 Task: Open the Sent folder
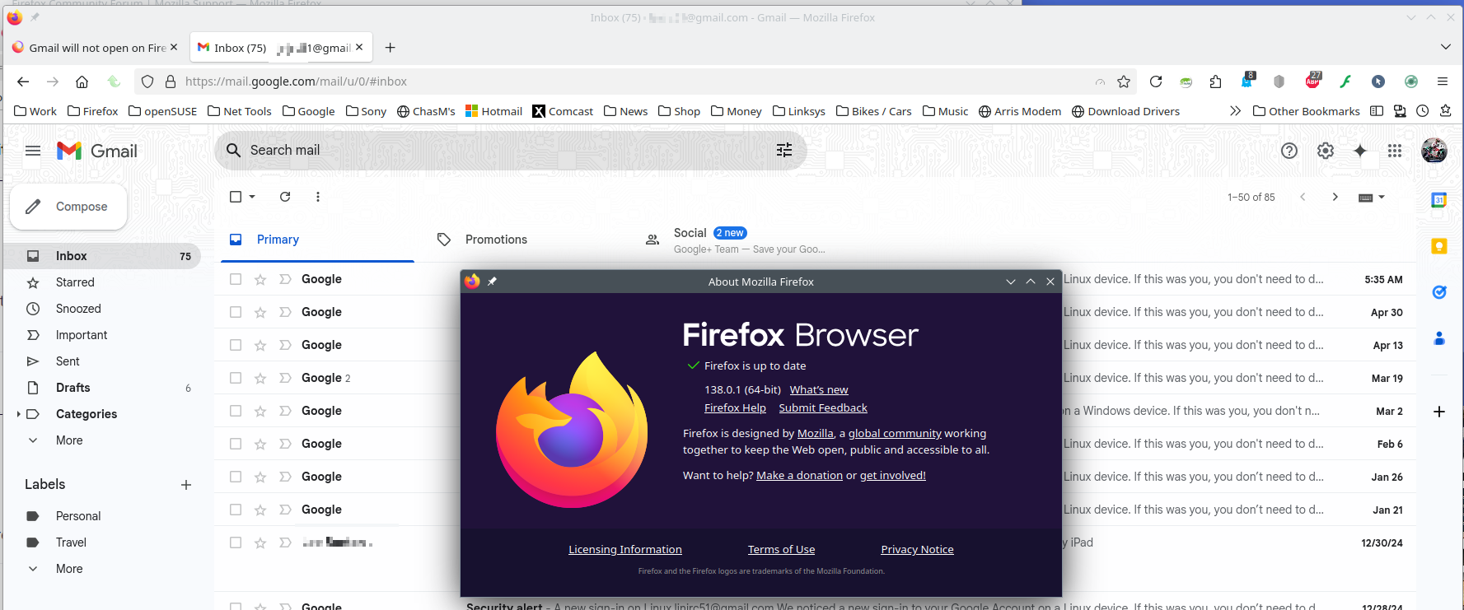[x=68, y=361]
